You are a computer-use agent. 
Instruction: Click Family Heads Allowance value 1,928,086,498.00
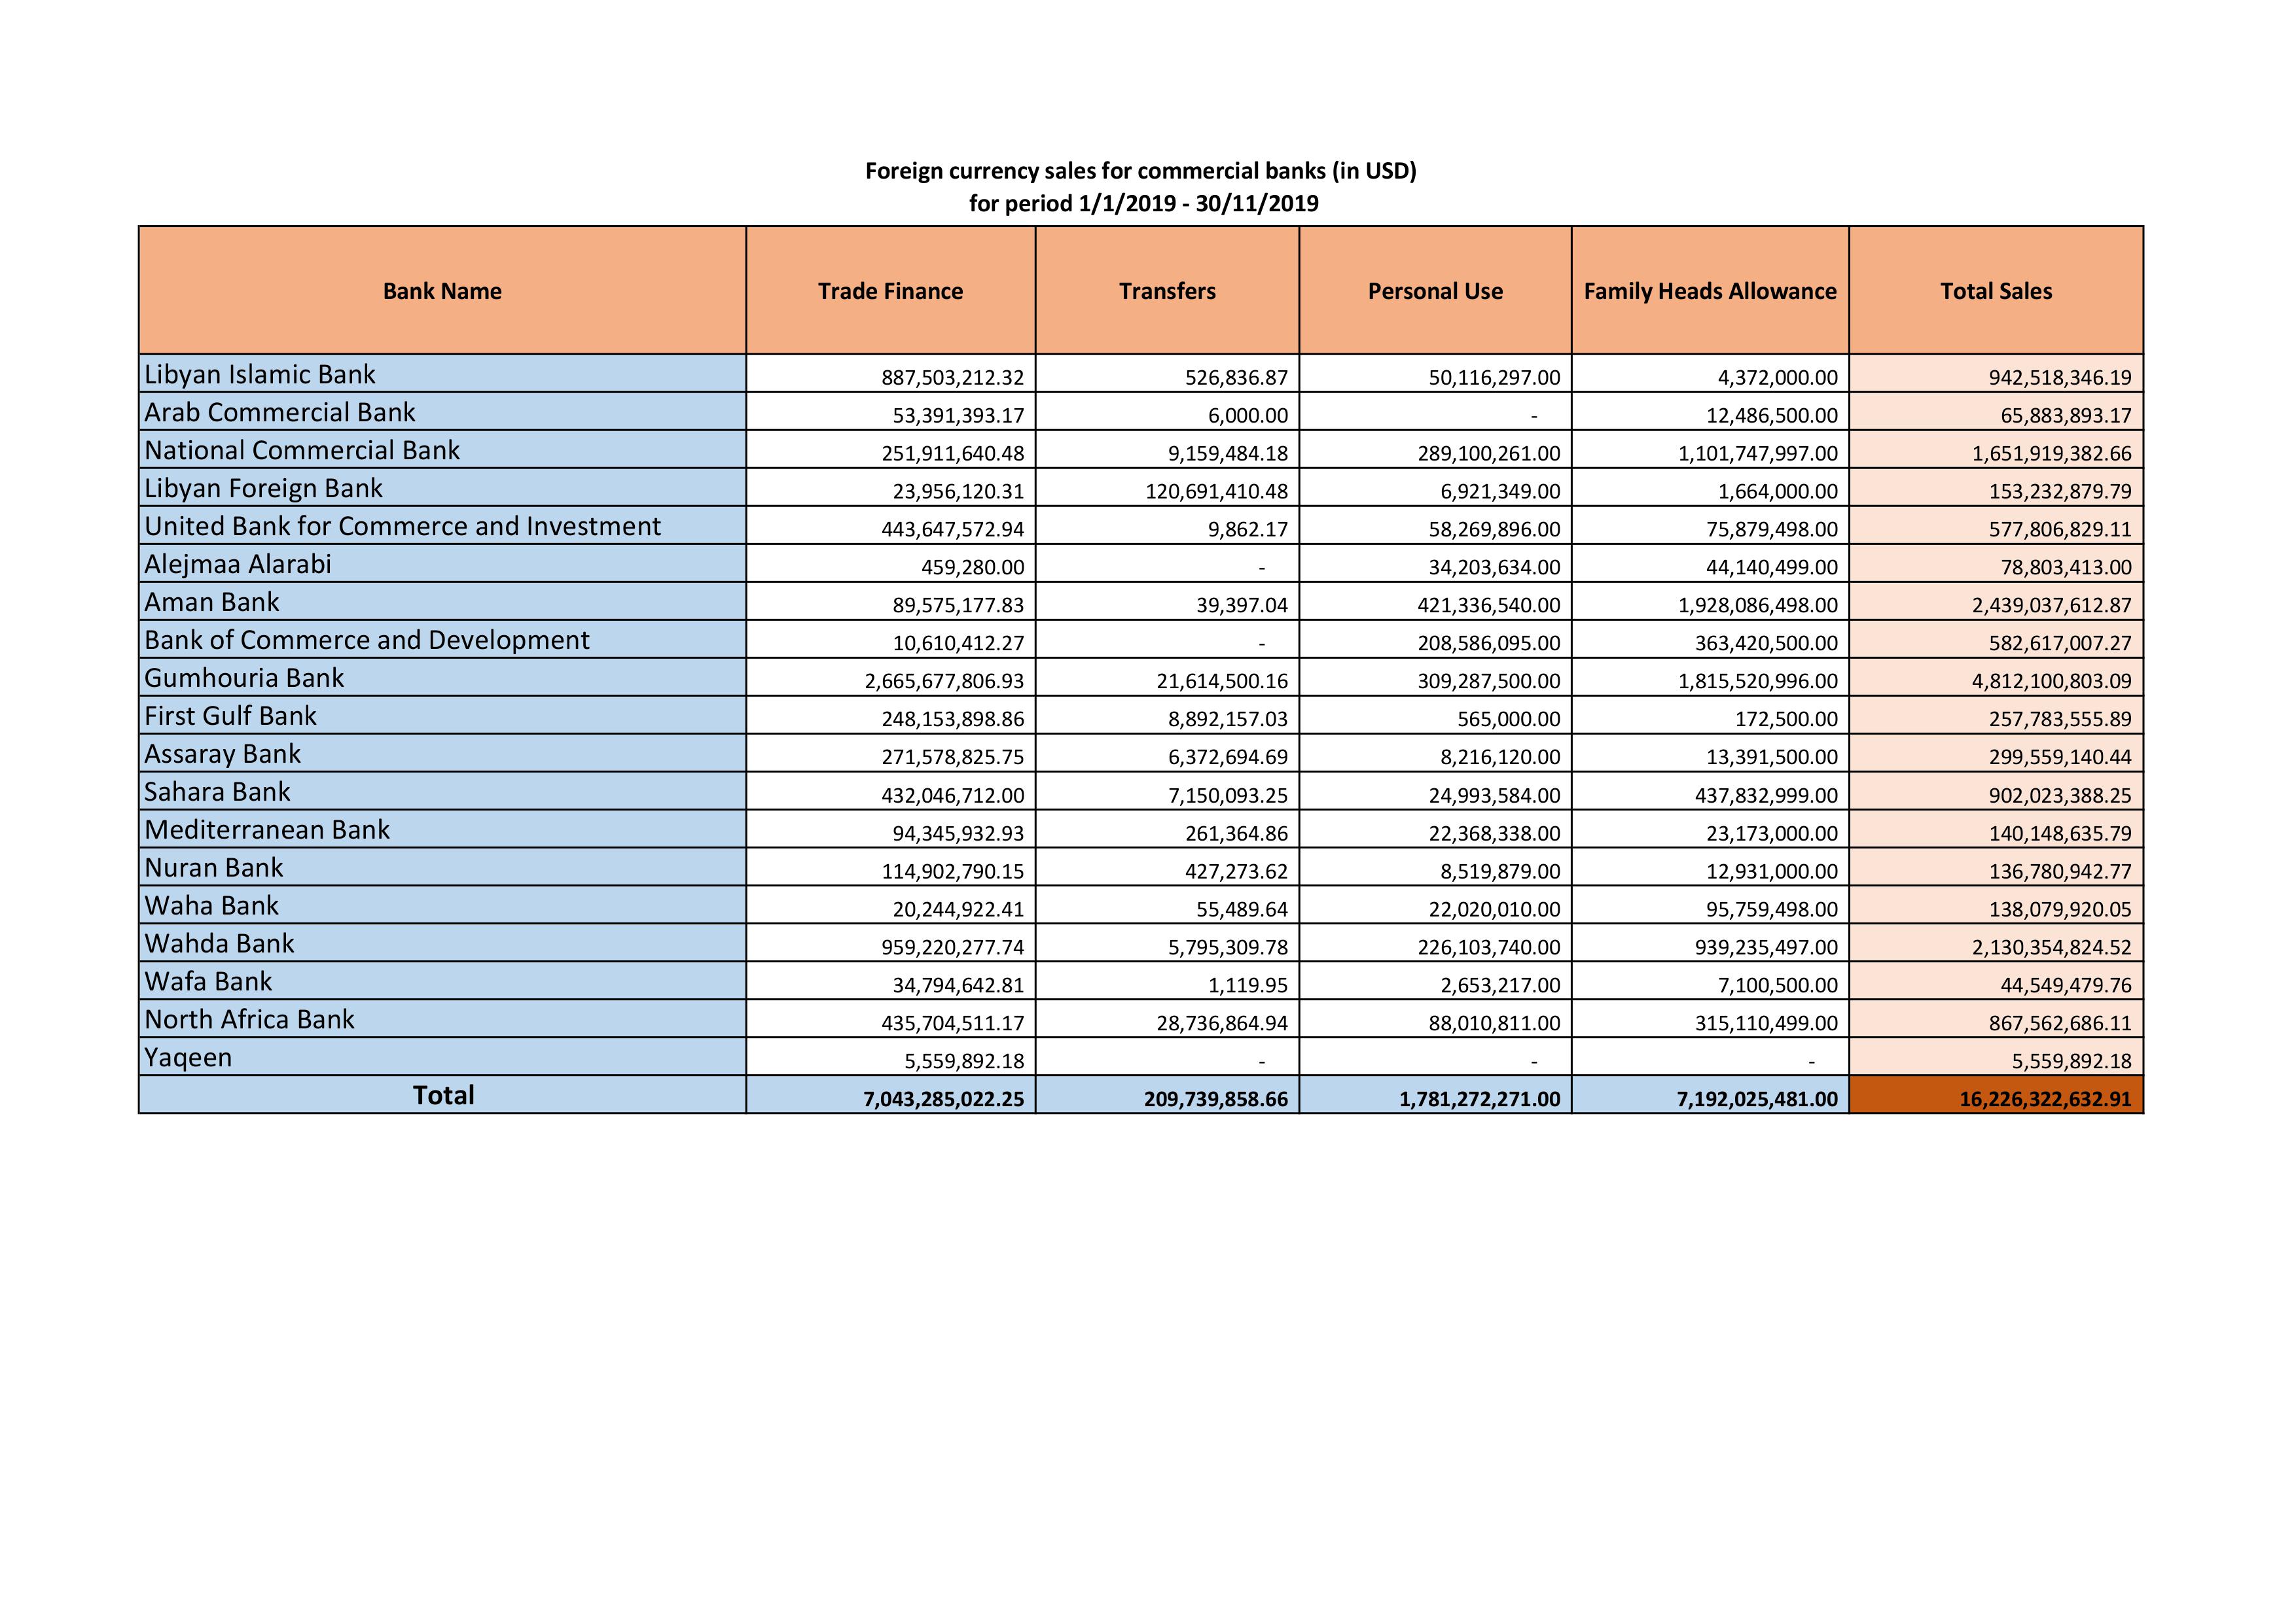coord(1759,606)
